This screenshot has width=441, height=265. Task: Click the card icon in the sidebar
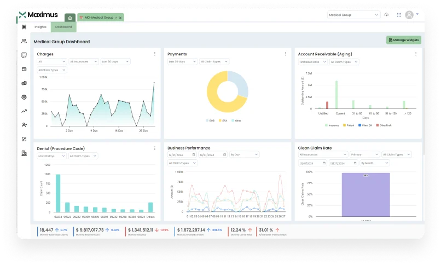tap(24, 69)
